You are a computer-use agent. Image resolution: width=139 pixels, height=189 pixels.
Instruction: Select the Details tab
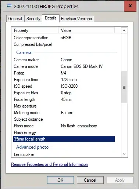click(x=51, y=18)
